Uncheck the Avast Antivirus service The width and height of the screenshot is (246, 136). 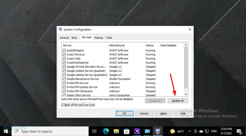click(x=64, y=54)
